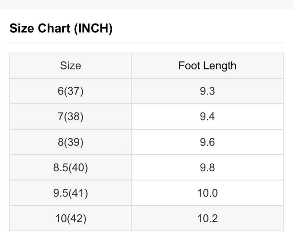Click the 7(38) size cell
This screenshot has height=233, width=293.
(71, 116)
